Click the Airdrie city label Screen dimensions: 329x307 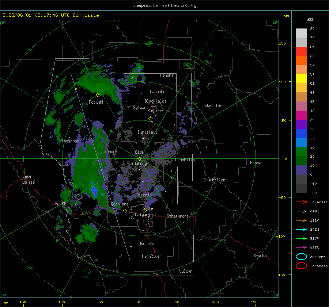[x=144, y=195]
